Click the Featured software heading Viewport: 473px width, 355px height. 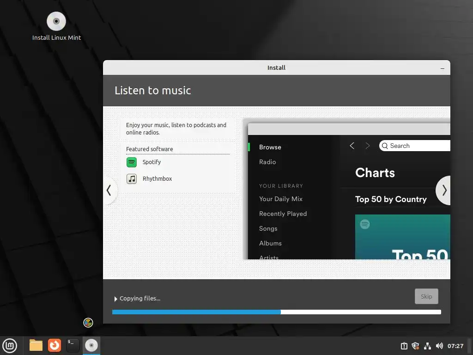coord(149,149)
